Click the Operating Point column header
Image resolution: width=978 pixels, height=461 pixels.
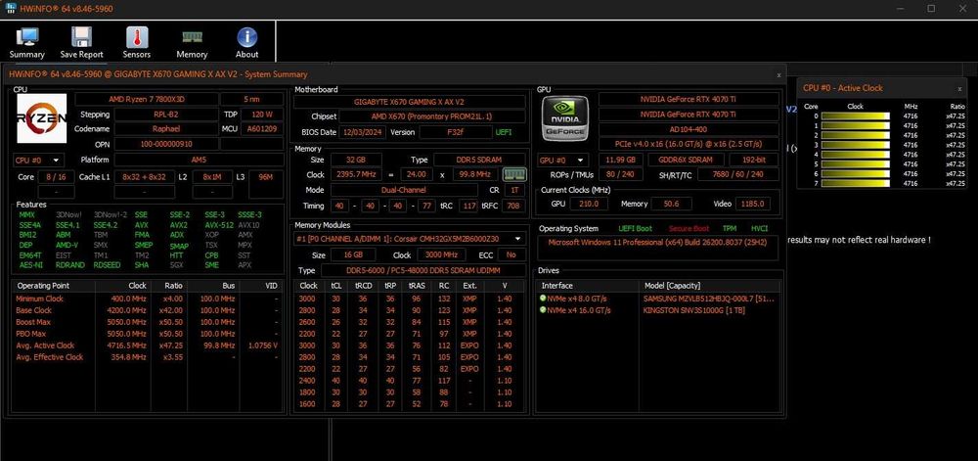54,286
